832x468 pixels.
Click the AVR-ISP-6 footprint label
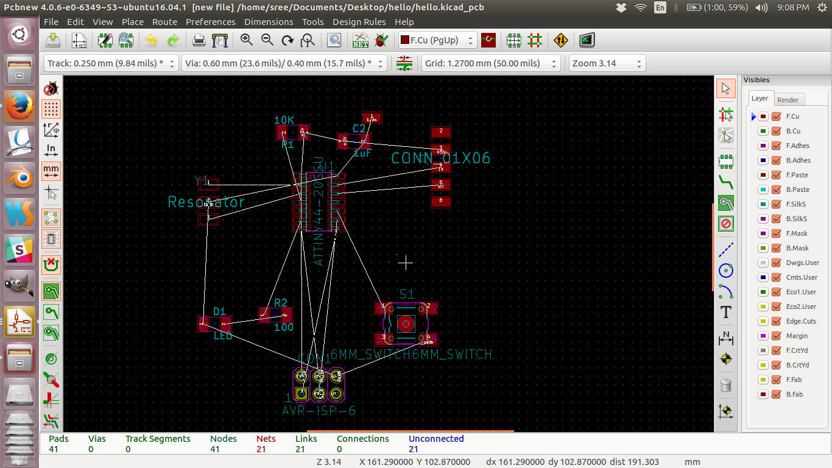(x=319, y=411)
